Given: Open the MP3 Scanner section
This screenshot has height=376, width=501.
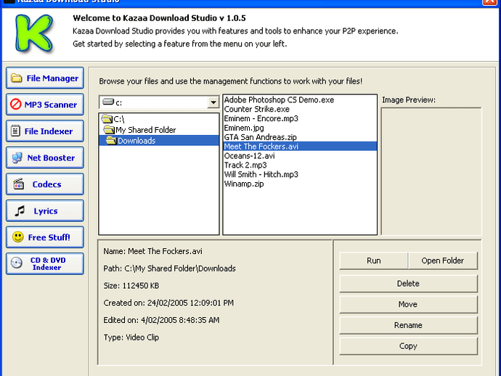Looking at the screenshot, I should pos(45,105).
